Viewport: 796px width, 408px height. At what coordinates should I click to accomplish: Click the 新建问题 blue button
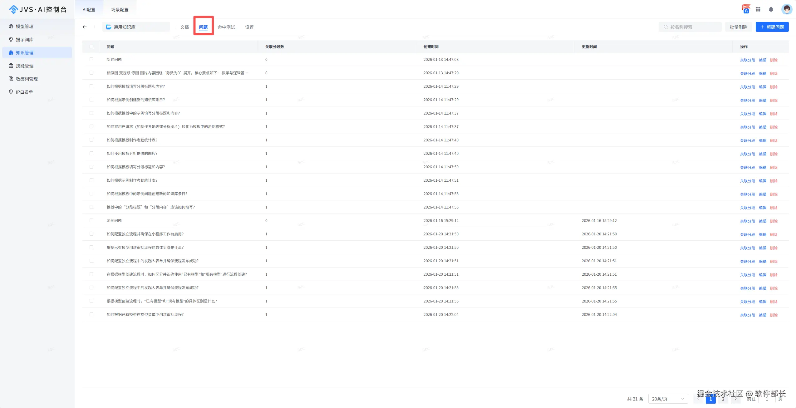pyautogui.click(x=772, y=27)
